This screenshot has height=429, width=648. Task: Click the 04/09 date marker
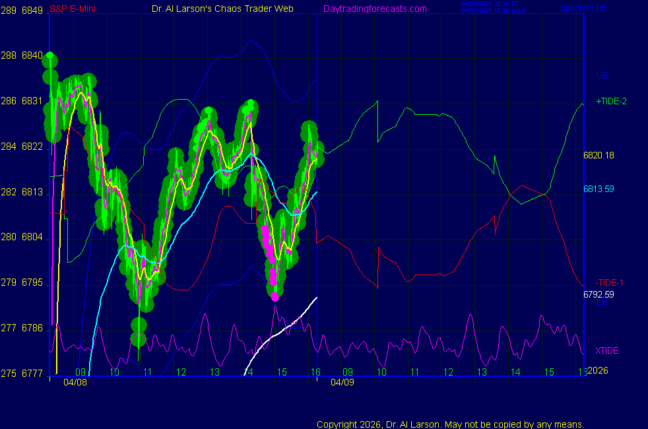coord(342,382)
